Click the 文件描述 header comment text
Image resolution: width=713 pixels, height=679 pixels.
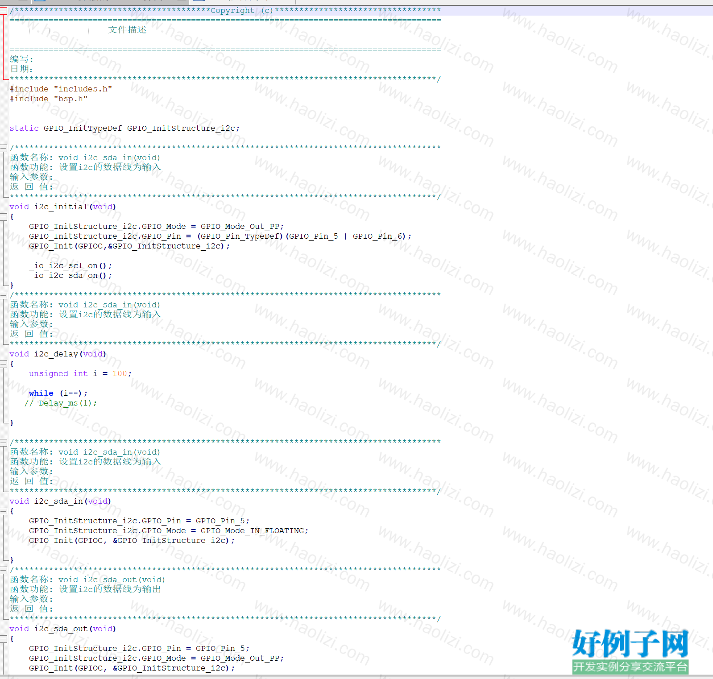click(127, 29)
